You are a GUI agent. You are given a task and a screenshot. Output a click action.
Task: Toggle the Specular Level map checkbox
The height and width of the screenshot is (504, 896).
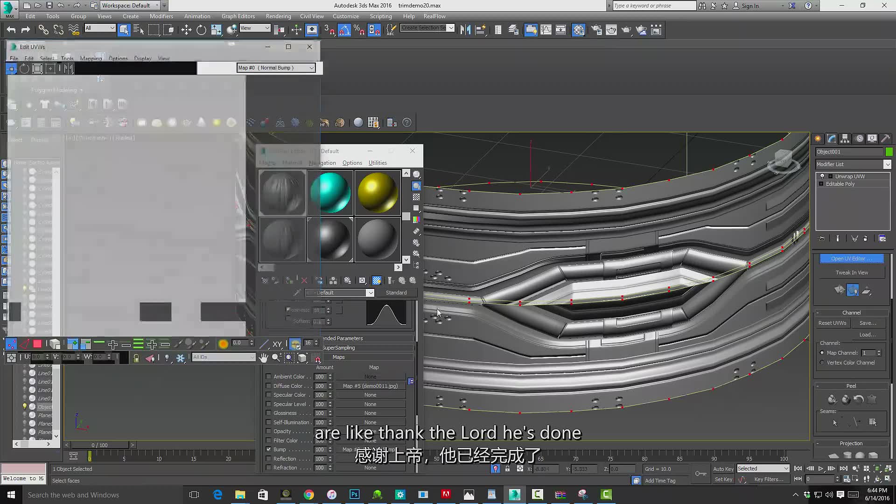[x=268, y=404]
